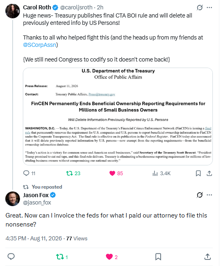Share Carol Roth's post
The height and width of the screenshot is (266, 221).
209,173
